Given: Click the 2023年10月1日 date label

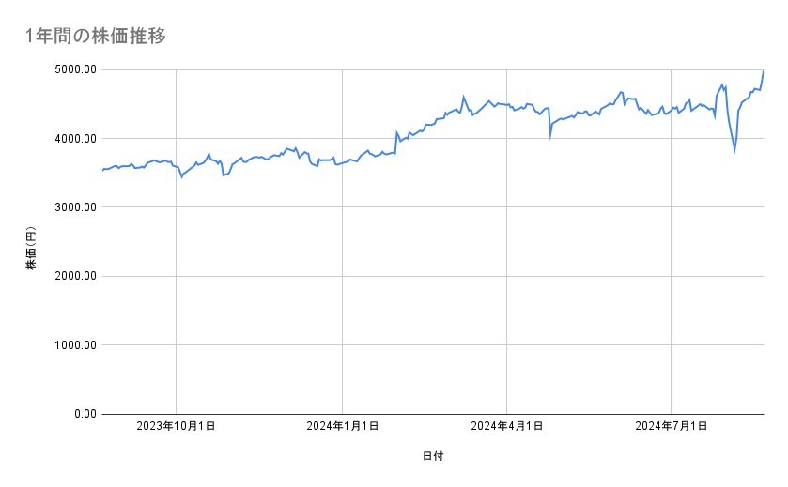Looking at the screenshot, I should (177, 427).
